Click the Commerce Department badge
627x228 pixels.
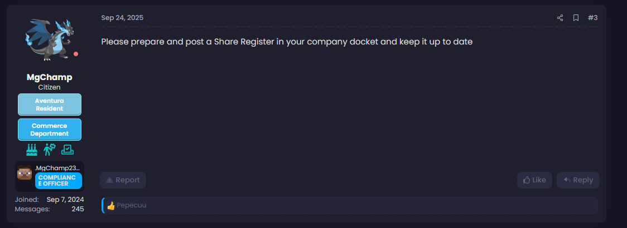click(x=50, y=130)
